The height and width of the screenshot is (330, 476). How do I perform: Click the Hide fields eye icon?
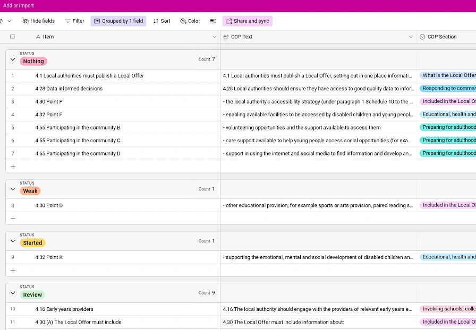[25, 21]
